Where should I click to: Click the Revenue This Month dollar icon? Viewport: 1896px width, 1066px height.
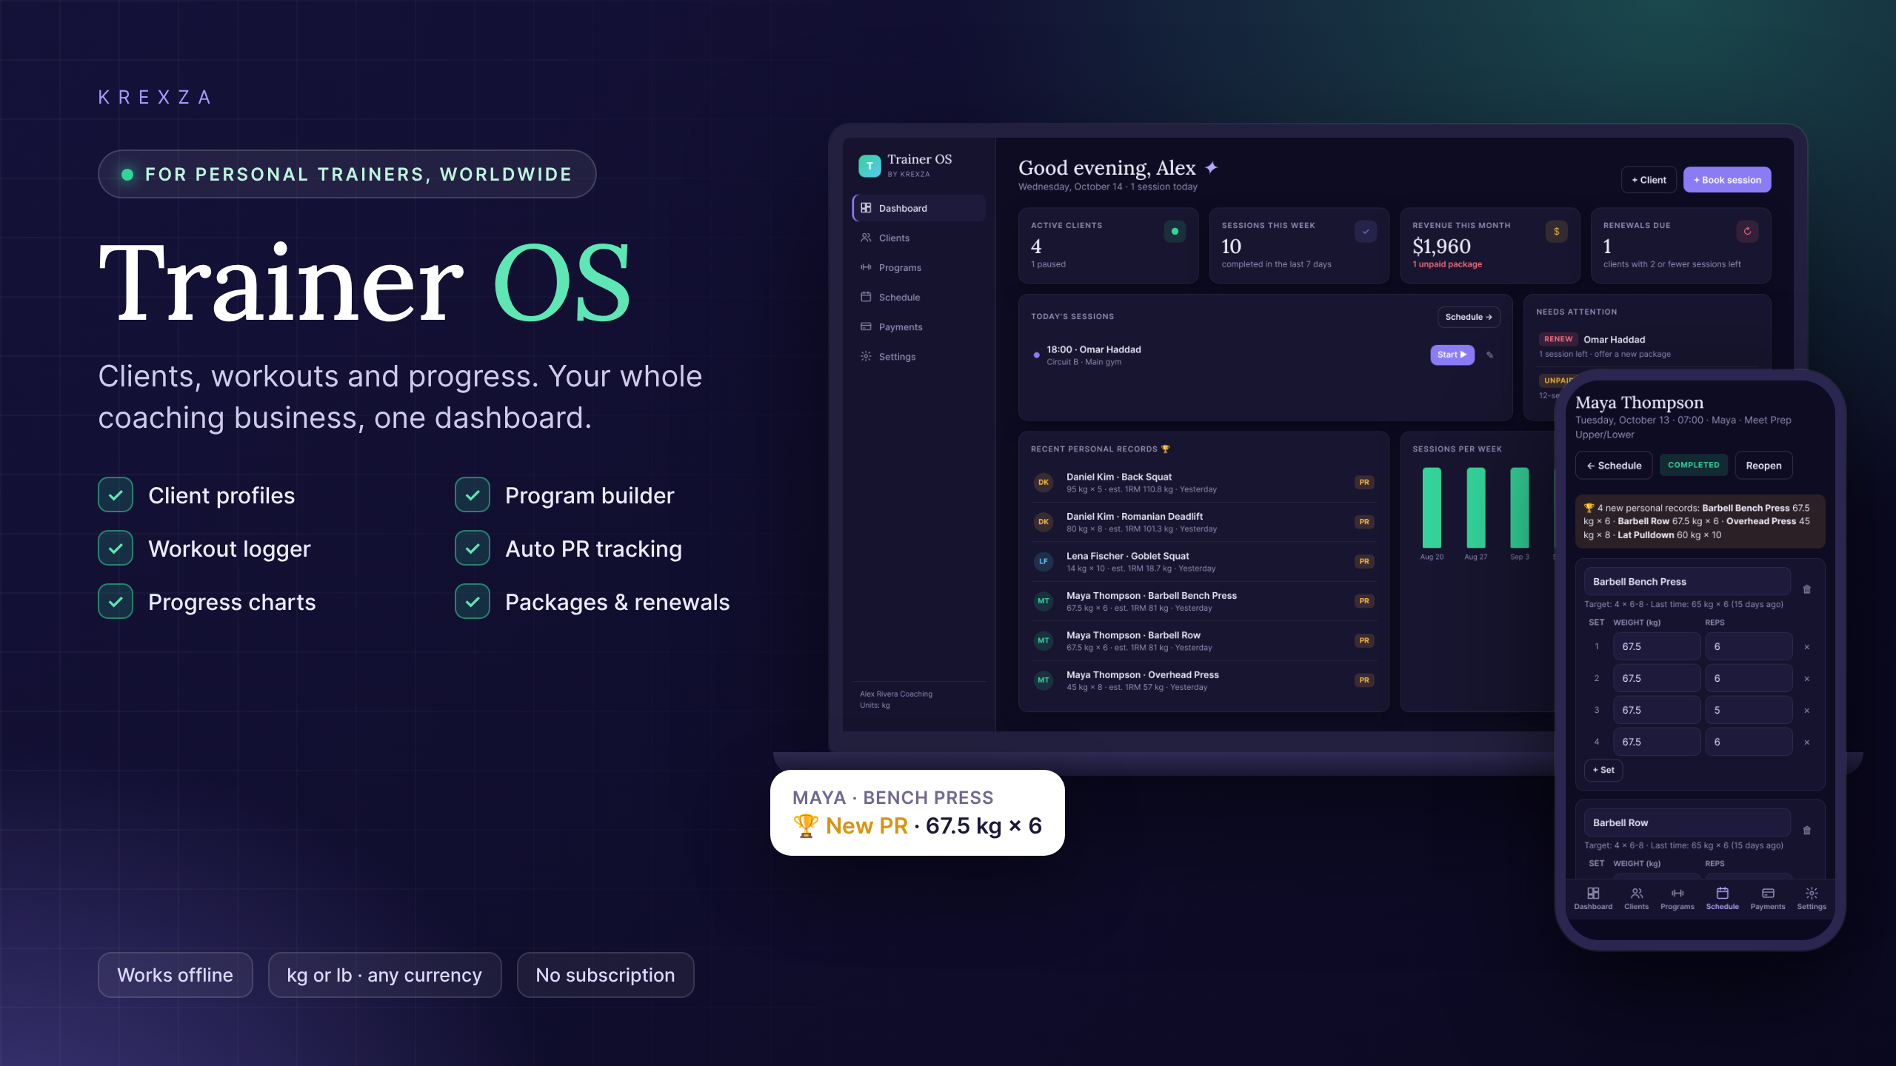1557,231
